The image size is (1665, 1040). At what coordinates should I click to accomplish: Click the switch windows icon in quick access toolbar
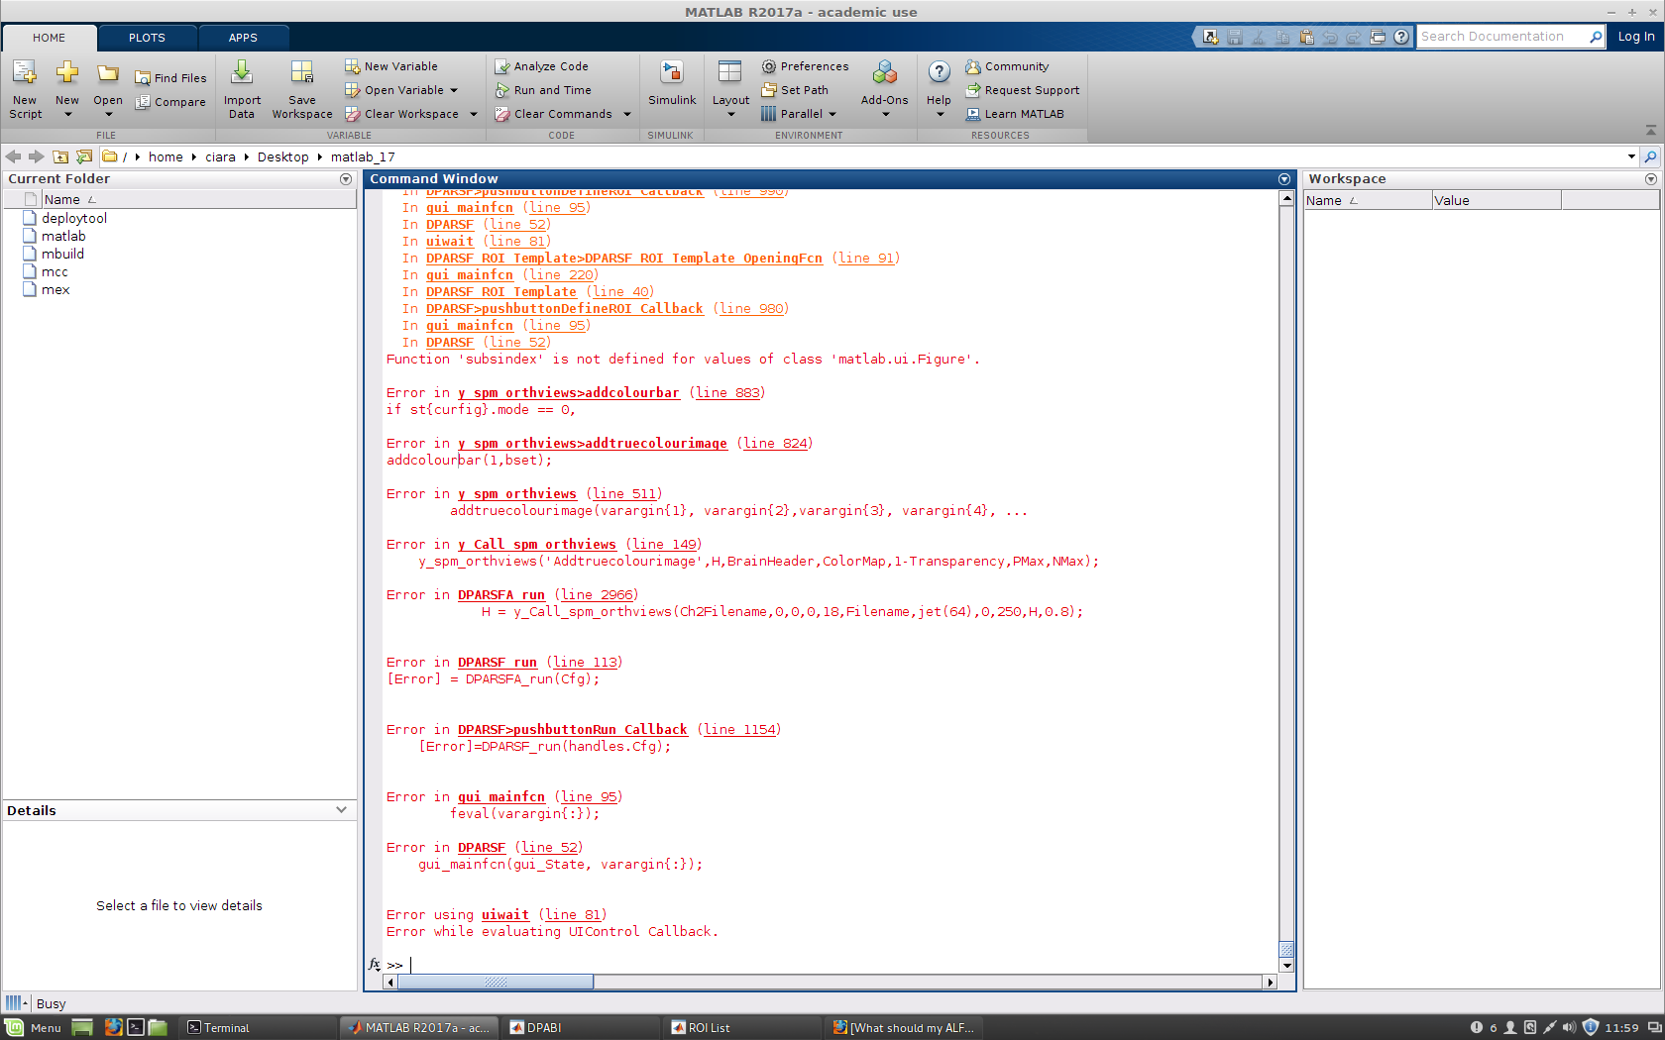click(x=1378, y=37)
